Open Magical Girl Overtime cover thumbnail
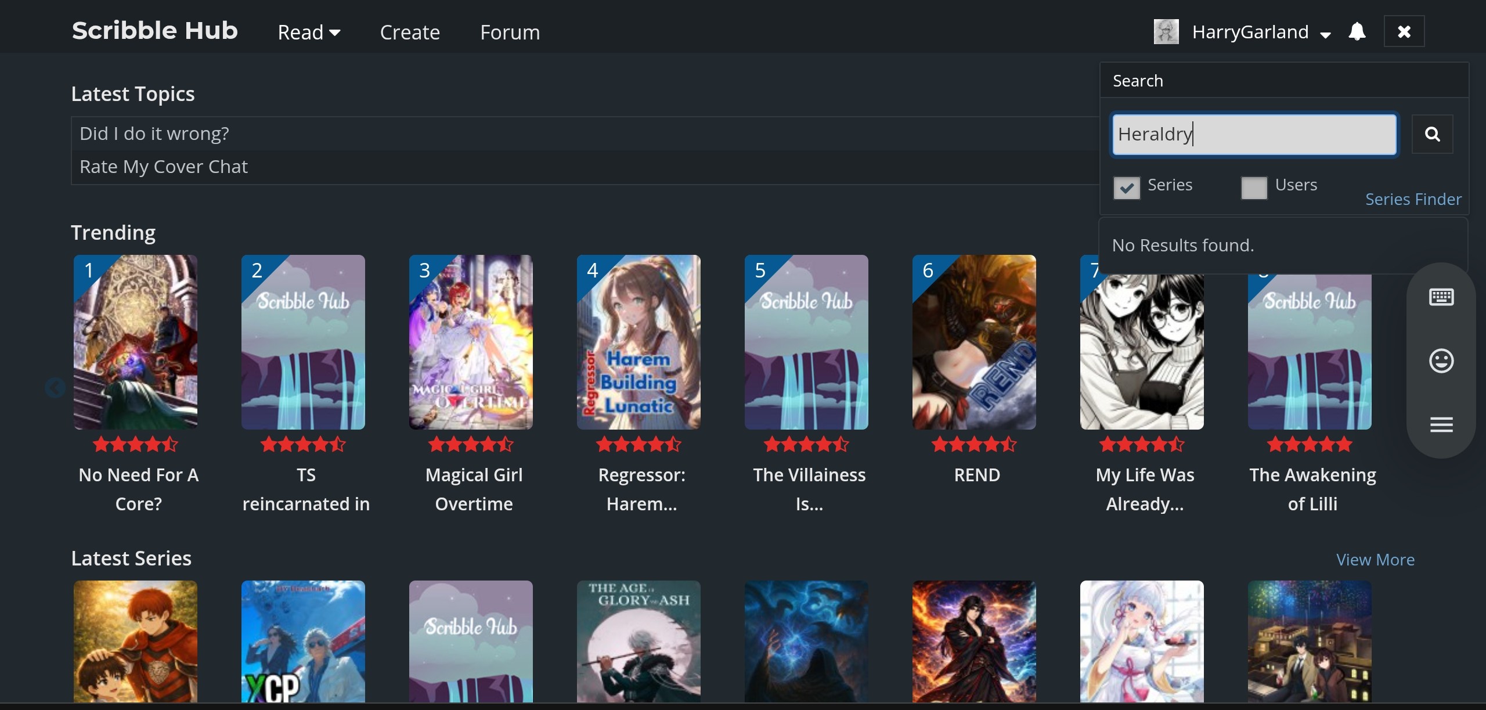The width and height of the screenshot is (1486, 710). 470,342
